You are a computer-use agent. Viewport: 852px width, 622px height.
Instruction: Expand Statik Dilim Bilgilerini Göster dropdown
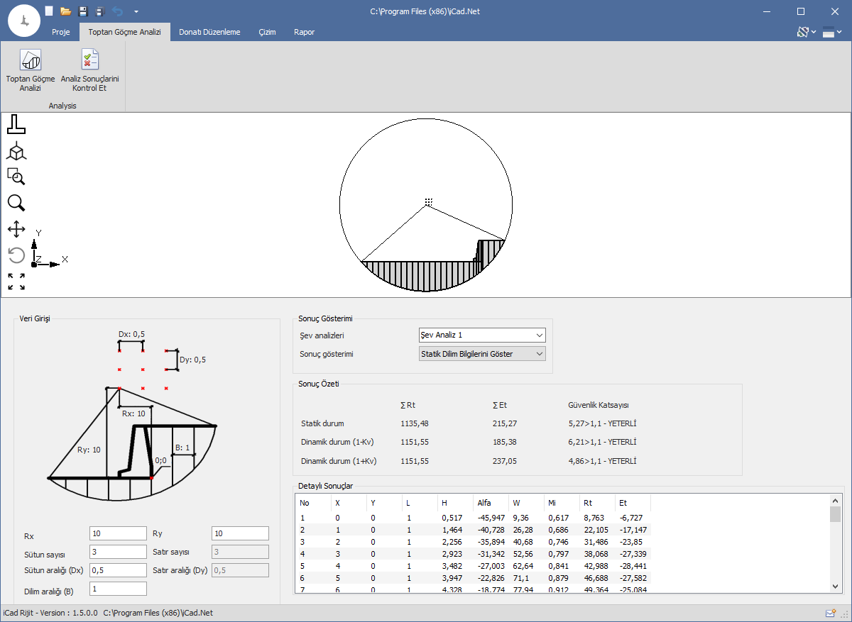pyautogui.click(x=482, y=353)
